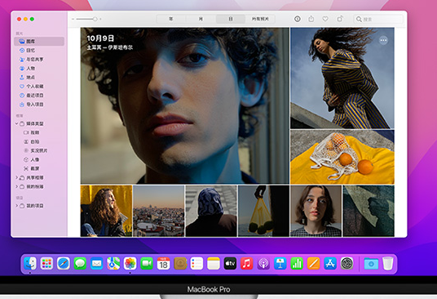437x299 pixels.
Task: Click the 10月9日 date heading
Action: (100, 38)
